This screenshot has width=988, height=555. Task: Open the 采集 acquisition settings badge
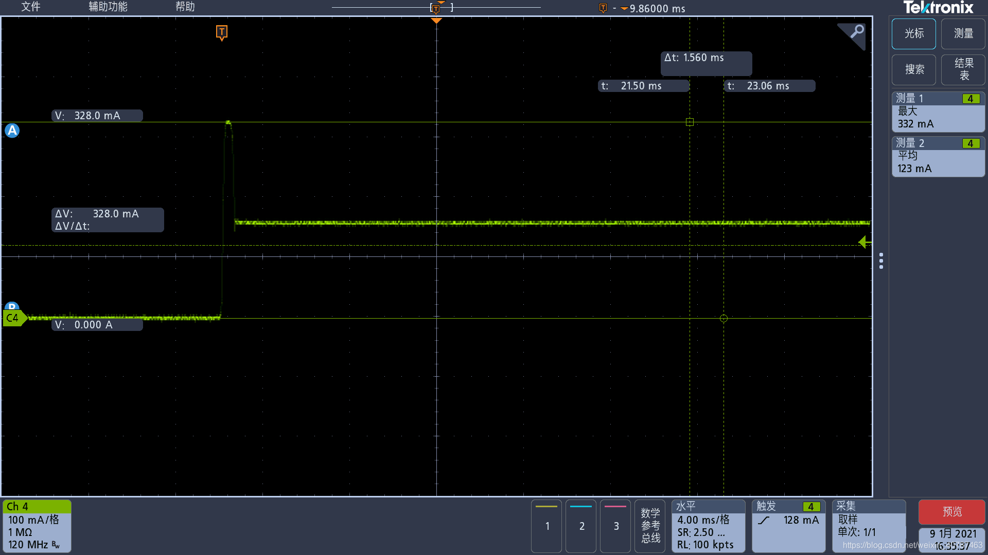click(868, 525)
